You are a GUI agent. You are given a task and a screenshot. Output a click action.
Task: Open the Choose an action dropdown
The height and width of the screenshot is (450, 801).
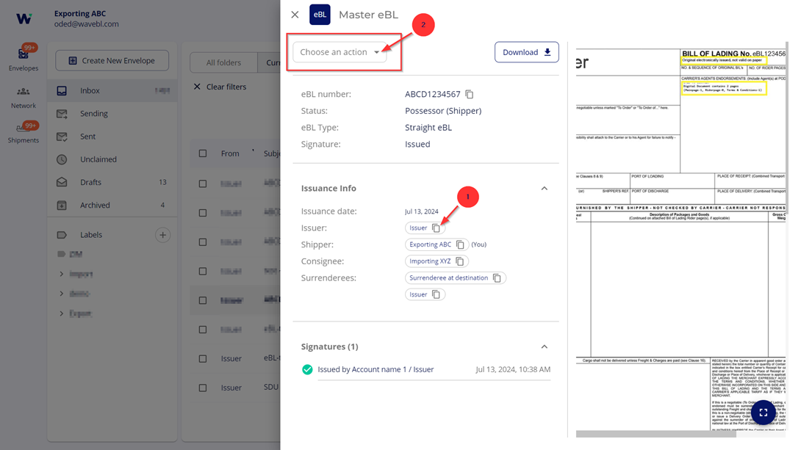[x=340, y=52]
